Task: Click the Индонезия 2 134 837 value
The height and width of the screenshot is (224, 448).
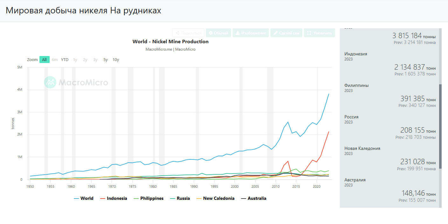Action: pos(409,67)
